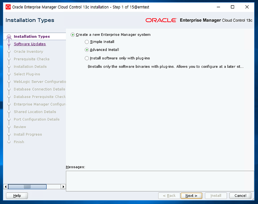Click the node circle beside Finish step
The height and width of the screenshot is (204, 258).
[9, 142]
